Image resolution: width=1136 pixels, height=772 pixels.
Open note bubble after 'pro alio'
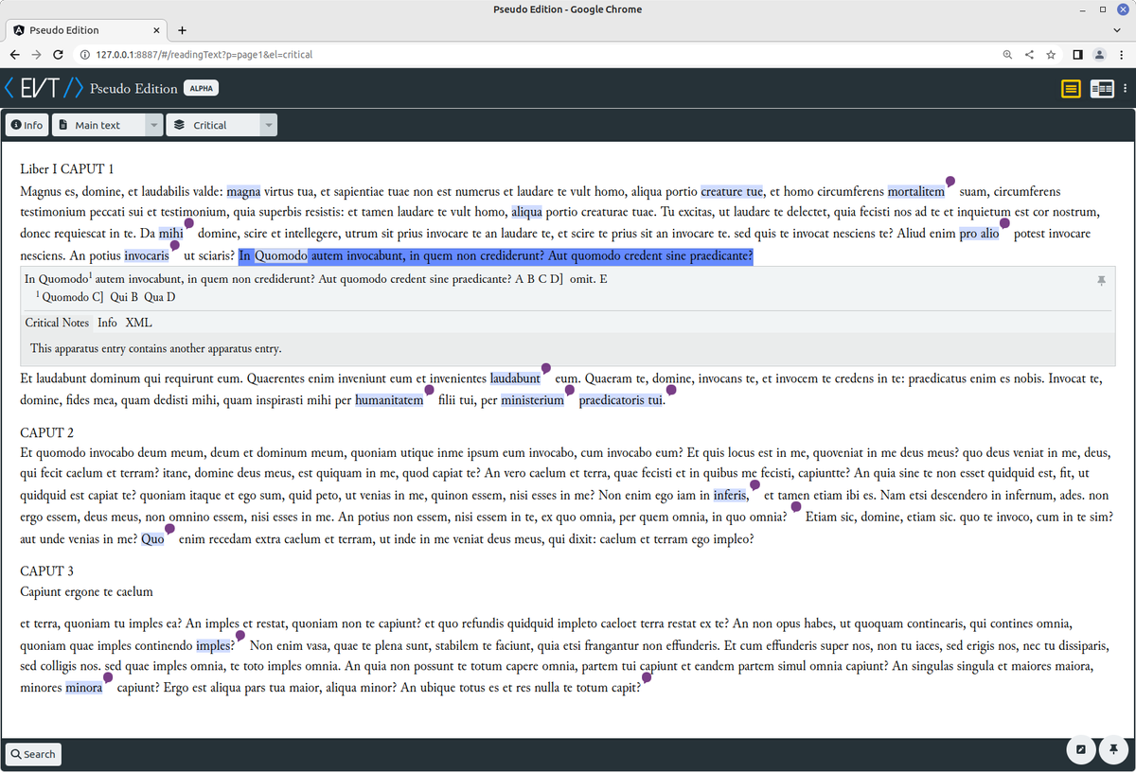[1004, 223]
